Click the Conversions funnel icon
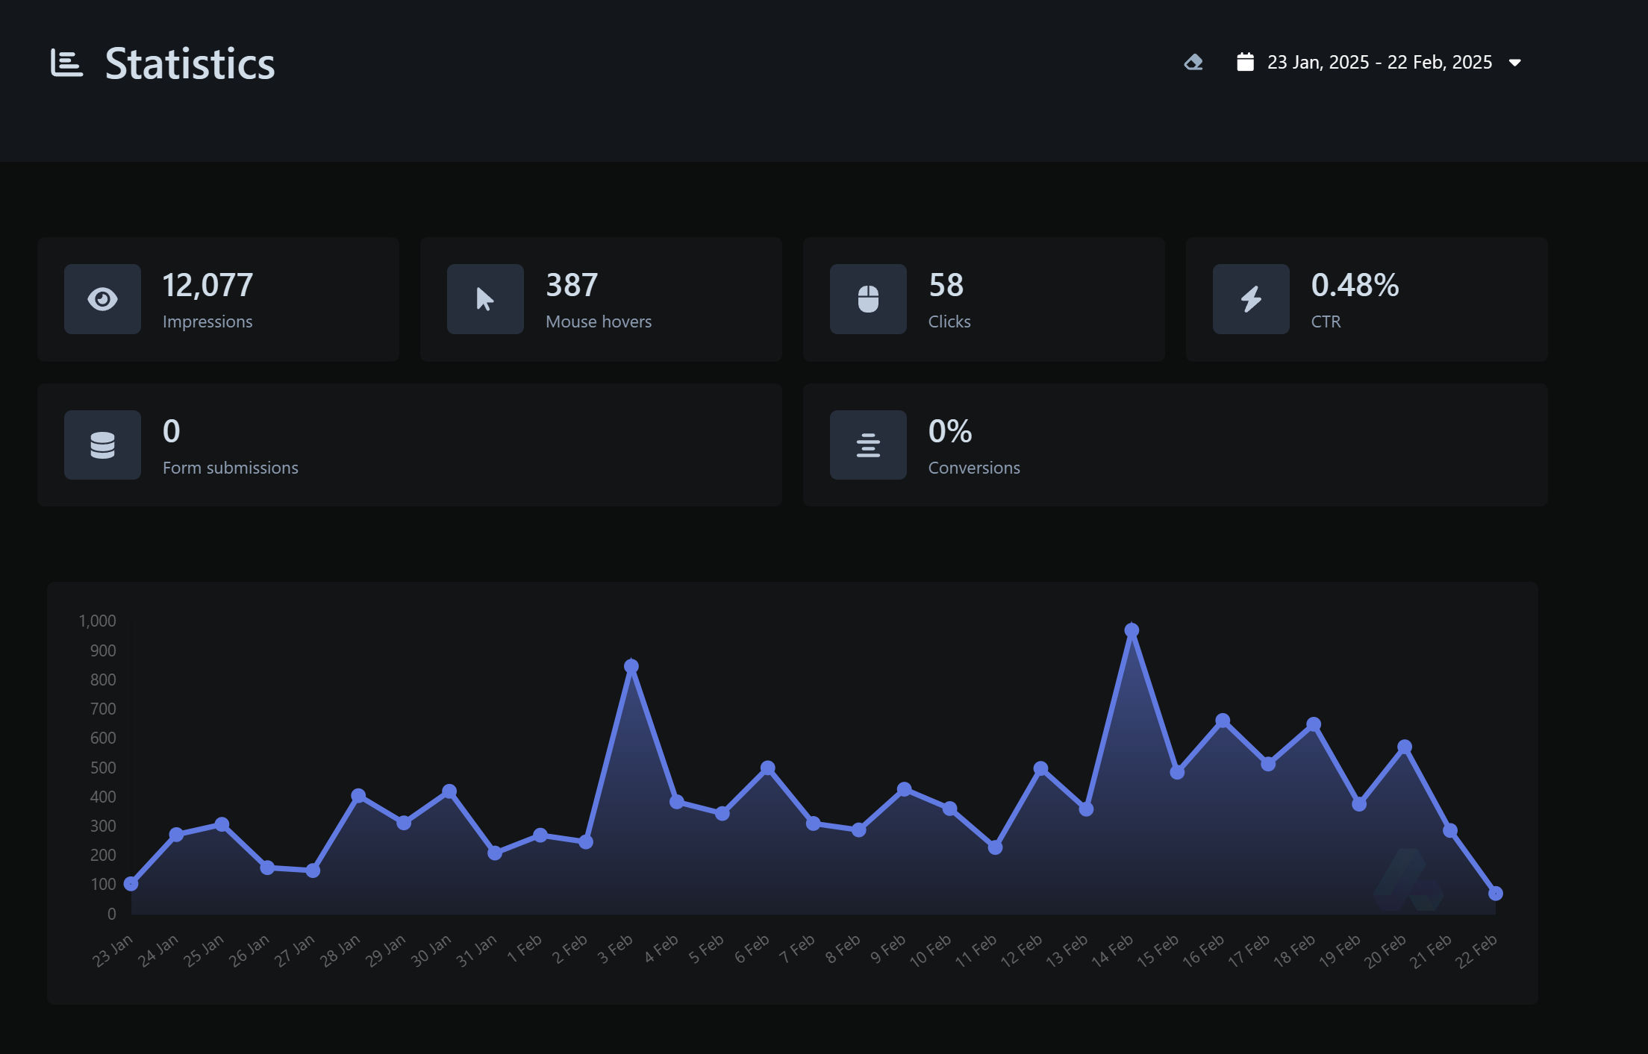 (868, 445)
